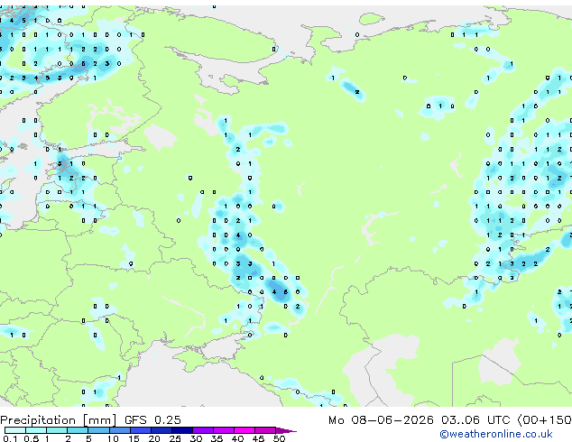
Task: Click the legend arrow tip above 50
Action: click(x=286, y=430)
